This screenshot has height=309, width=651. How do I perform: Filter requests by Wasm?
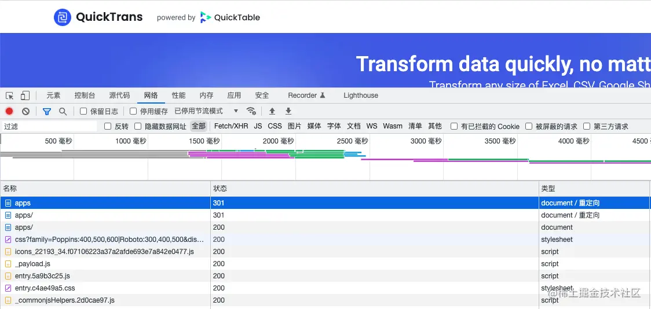point(392,126)
